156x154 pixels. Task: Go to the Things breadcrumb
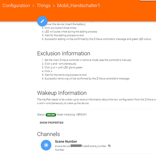tap(43, 6)
